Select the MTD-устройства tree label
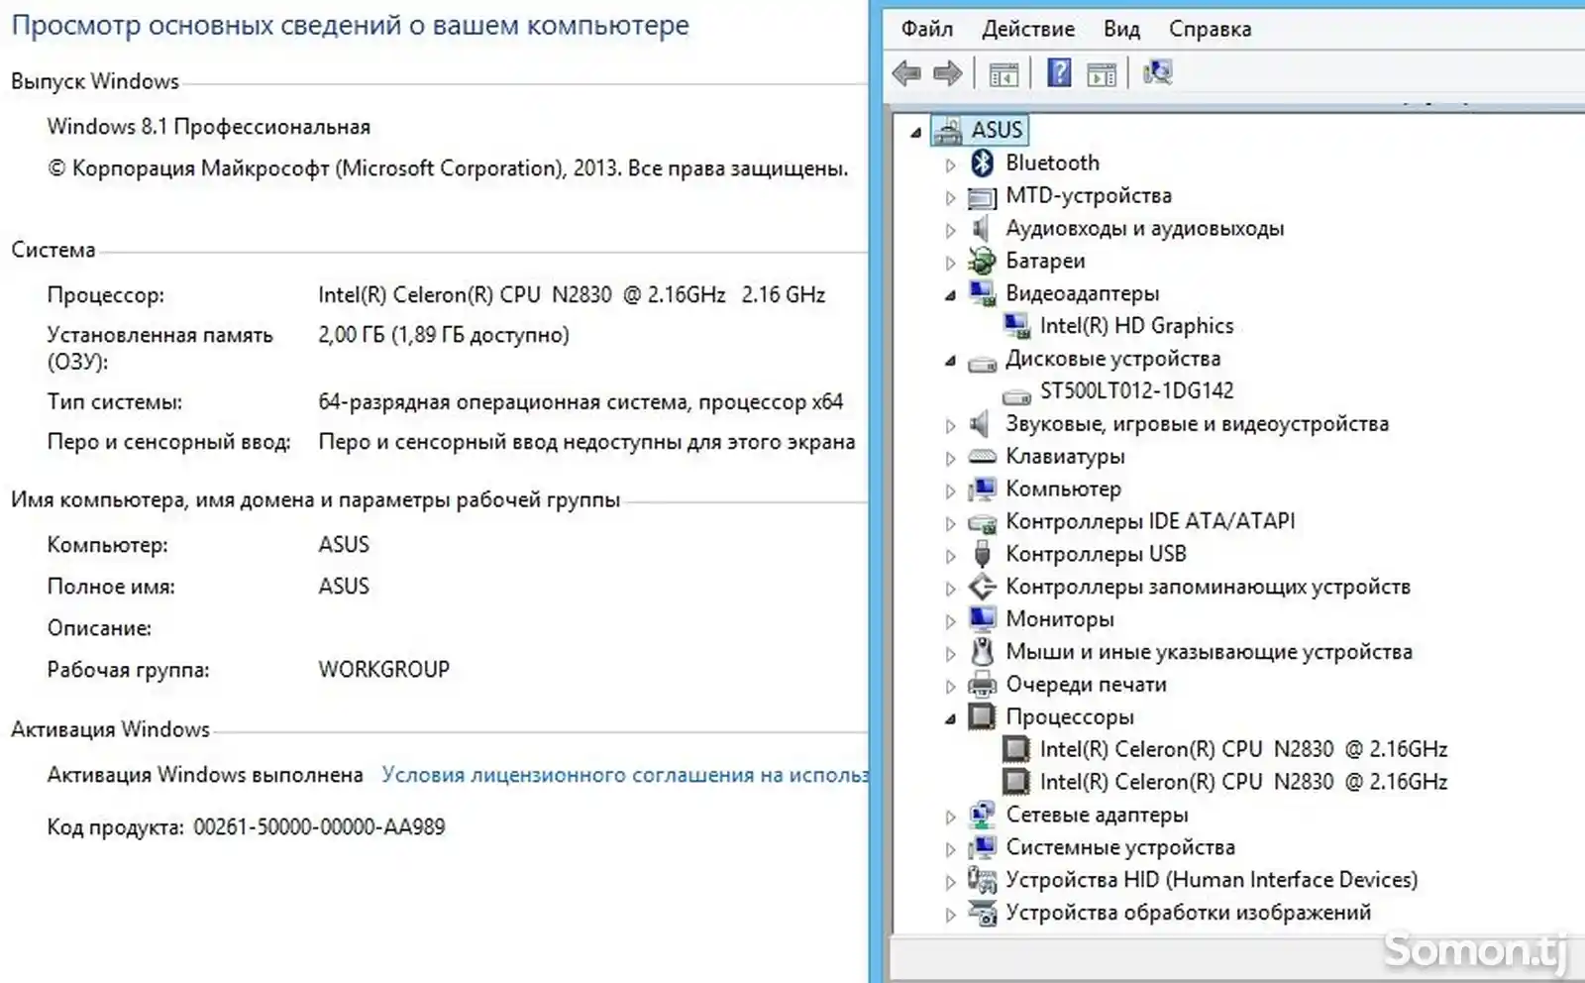The image size is (1585, 983). tap(1089, 195)
